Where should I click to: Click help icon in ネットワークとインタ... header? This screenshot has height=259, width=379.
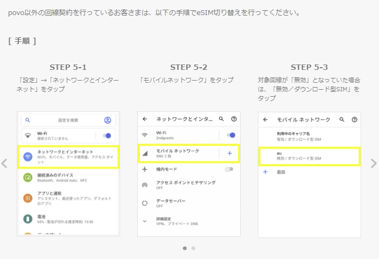tap(234, 119)
